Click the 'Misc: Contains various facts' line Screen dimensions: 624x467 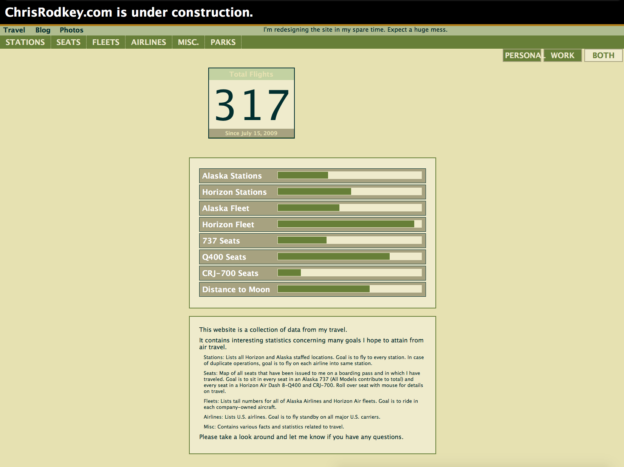[274, 427]
